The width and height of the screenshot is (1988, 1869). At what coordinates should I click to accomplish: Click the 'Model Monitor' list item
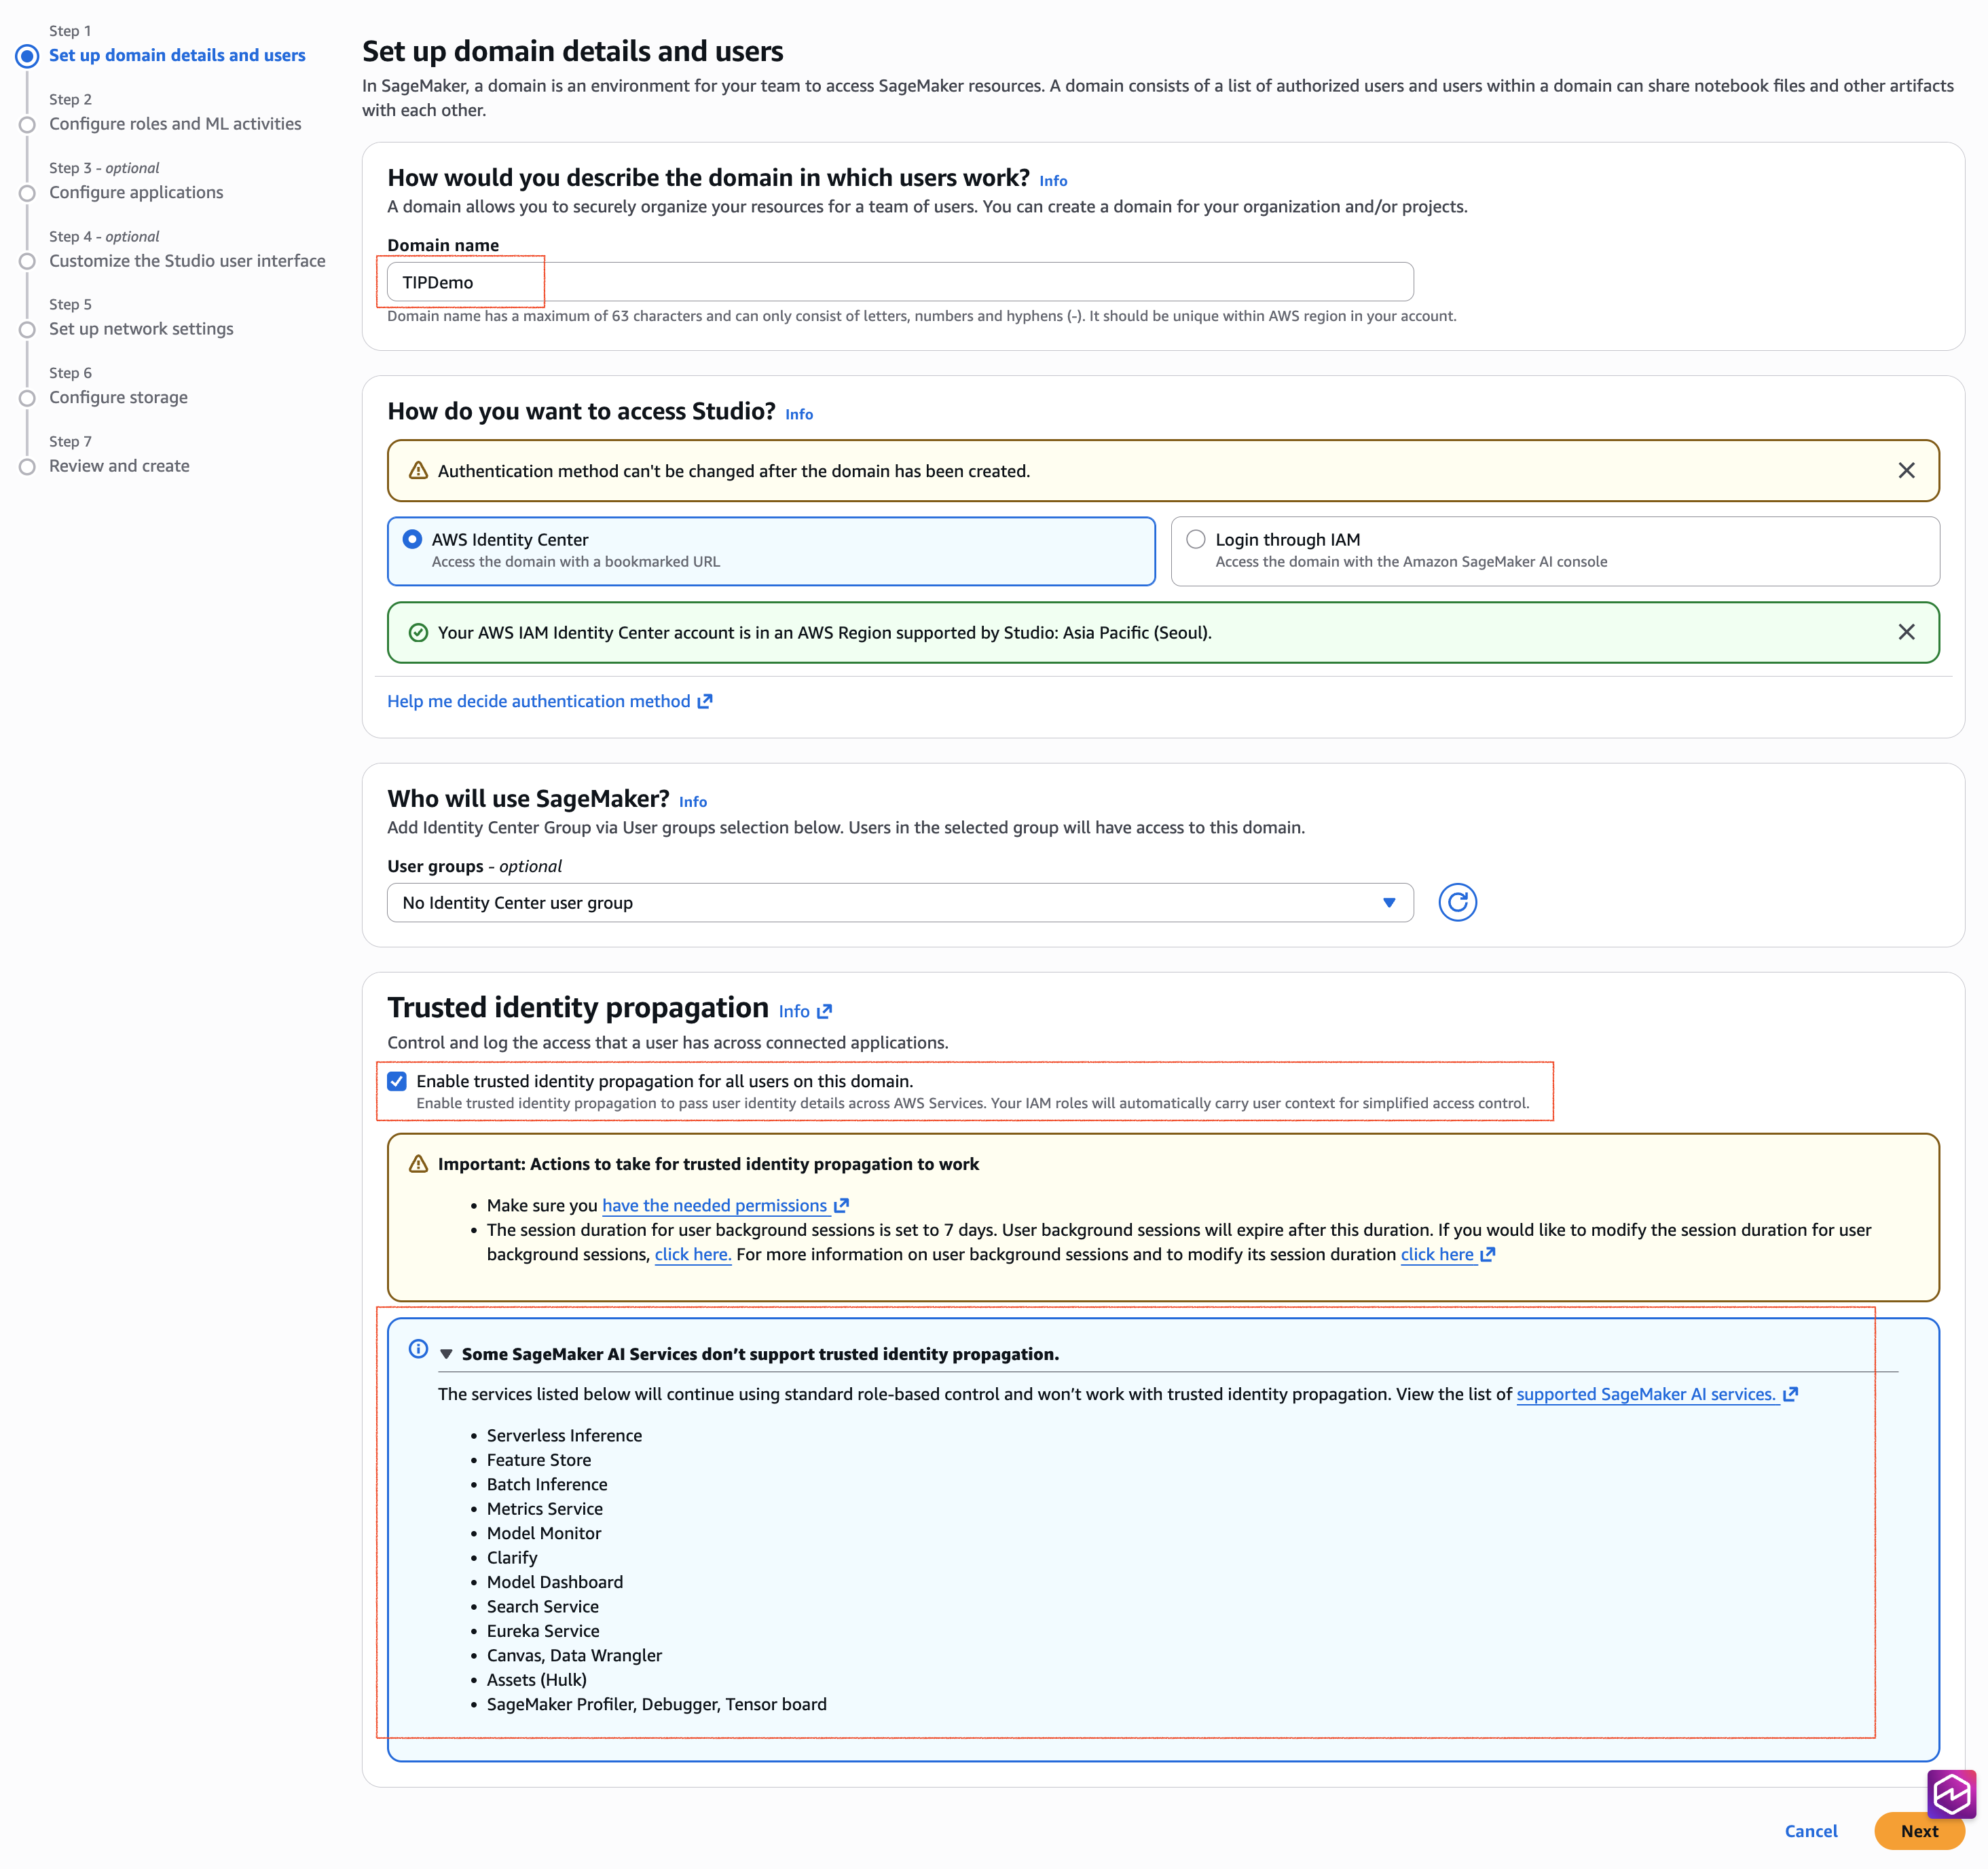click(x=544, y=1533)
